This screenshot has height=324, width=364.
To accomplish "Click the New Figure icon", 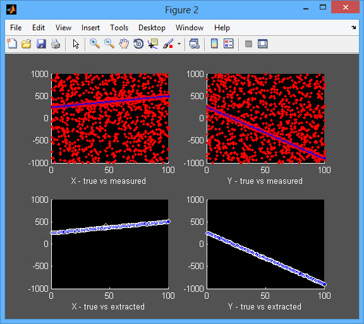I will click(12, 44).
